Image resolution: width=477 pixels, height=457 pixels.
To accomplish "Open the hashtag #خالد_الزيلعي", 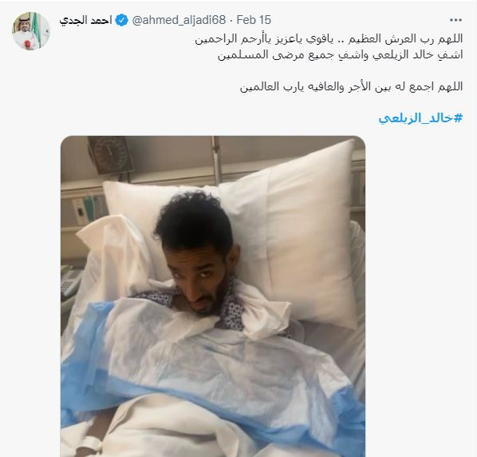I will coord(420,118).
